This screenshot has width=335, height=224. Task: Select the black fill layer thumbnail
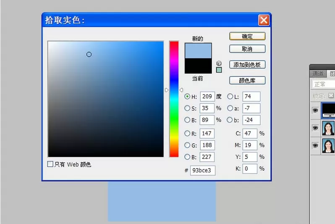[x=329, y=110]
